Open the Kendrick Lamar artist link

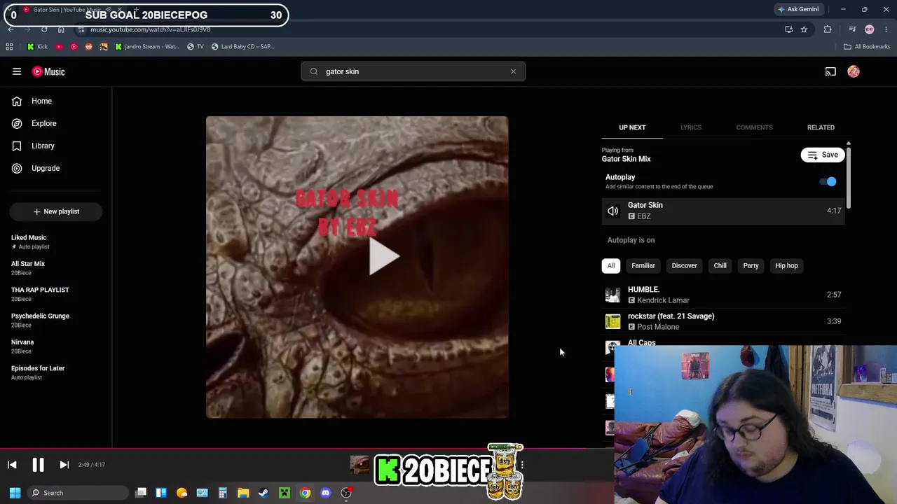click(x=663, y=300)
